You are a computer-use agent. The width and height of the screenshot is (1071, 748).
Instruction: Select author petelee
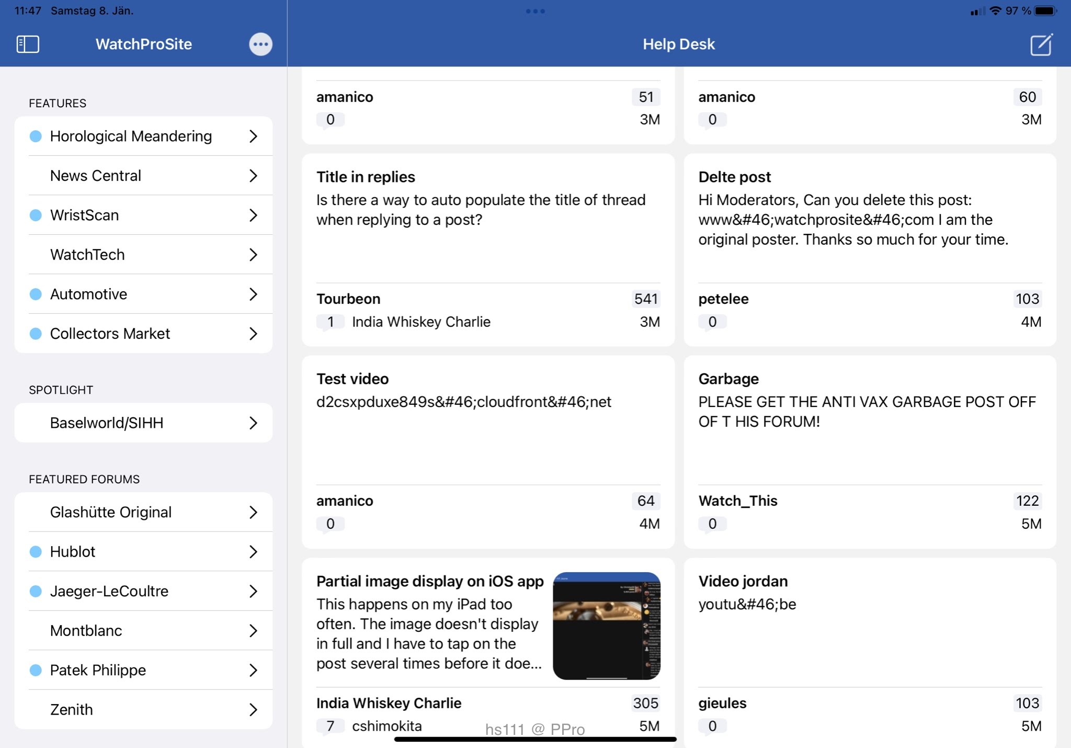723,299
